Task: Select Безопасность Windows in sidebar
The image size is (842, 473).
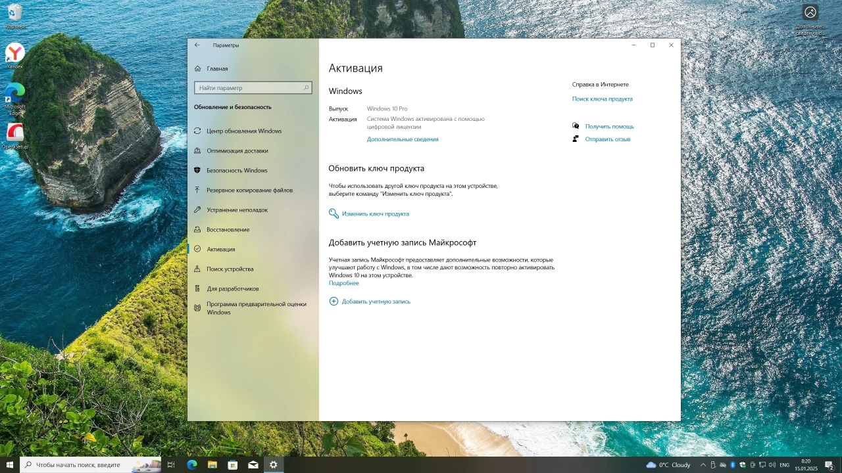Action: [253, 170]
